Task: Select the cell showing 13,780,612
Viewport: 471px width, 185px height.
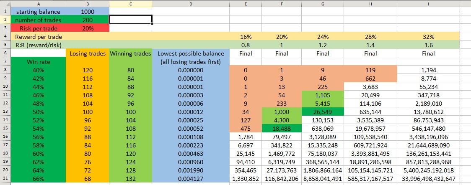Action: pos(428,112)
